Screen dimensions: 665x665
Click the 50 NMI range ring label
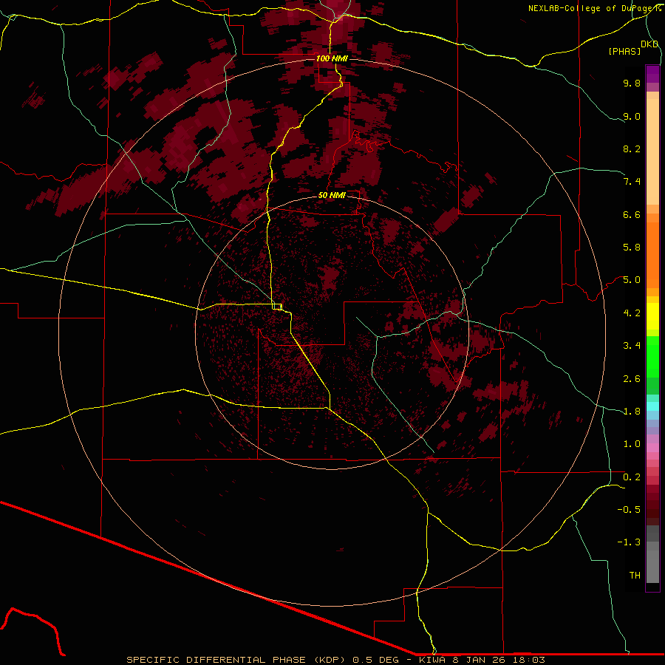(332, 195)
